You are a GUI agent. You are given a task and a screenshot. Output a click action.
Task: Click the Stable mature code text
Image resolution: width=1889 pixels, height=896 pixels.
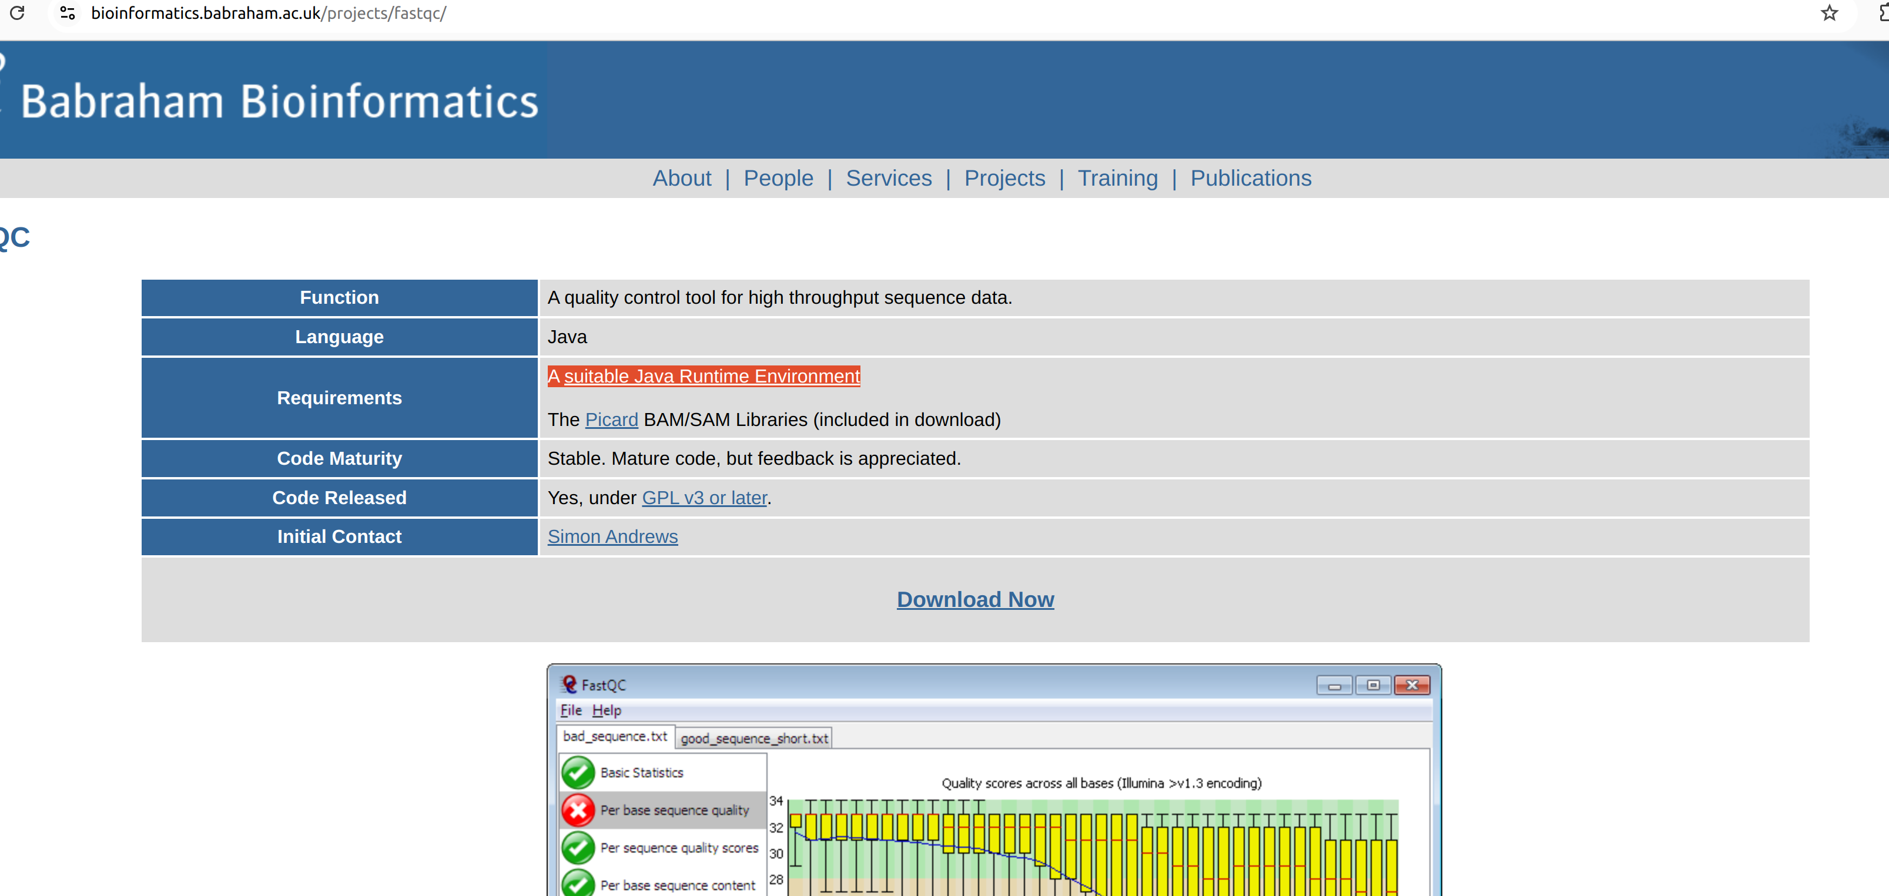click(x=754, y=459)
